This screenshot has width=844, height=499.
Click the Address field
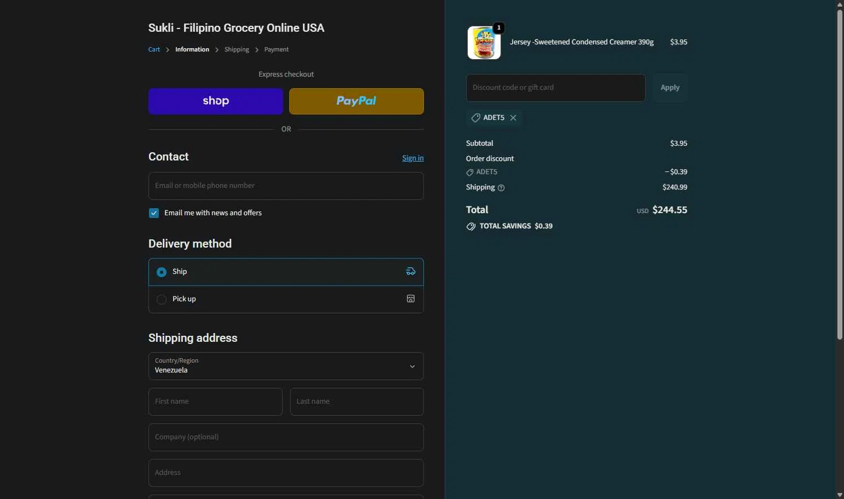(x=286, y=473)
